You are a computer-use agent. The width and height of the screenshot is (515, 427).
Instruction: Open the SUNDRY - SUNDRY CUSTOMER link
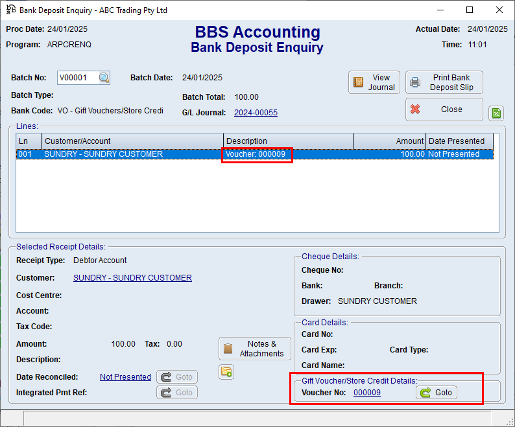[x=132, y=278]
